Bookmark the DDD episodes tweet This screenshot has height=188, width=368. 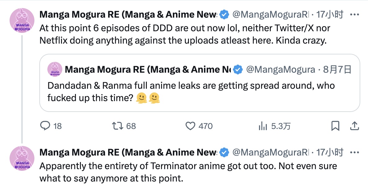[x=335, y=126]
